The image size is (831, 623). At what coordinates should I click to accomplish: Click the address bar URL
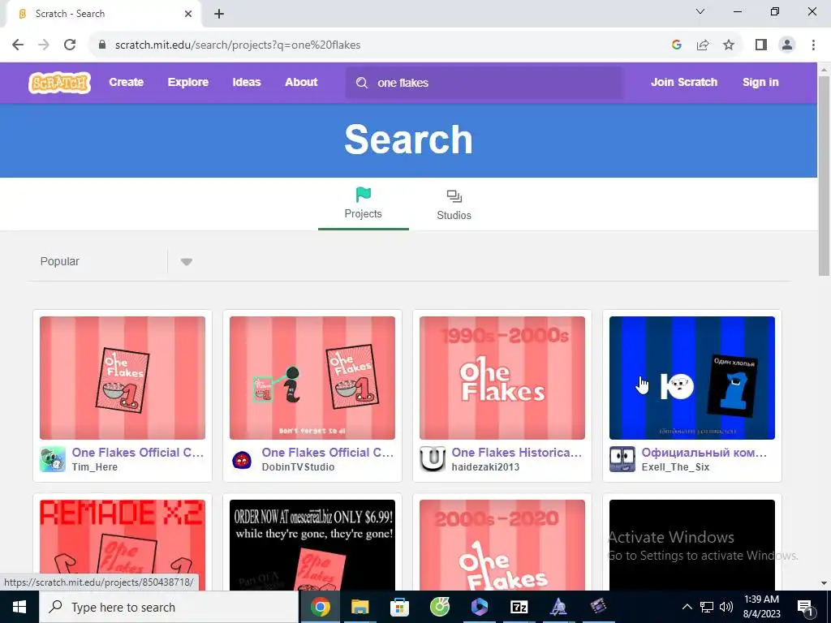[238, 45]
